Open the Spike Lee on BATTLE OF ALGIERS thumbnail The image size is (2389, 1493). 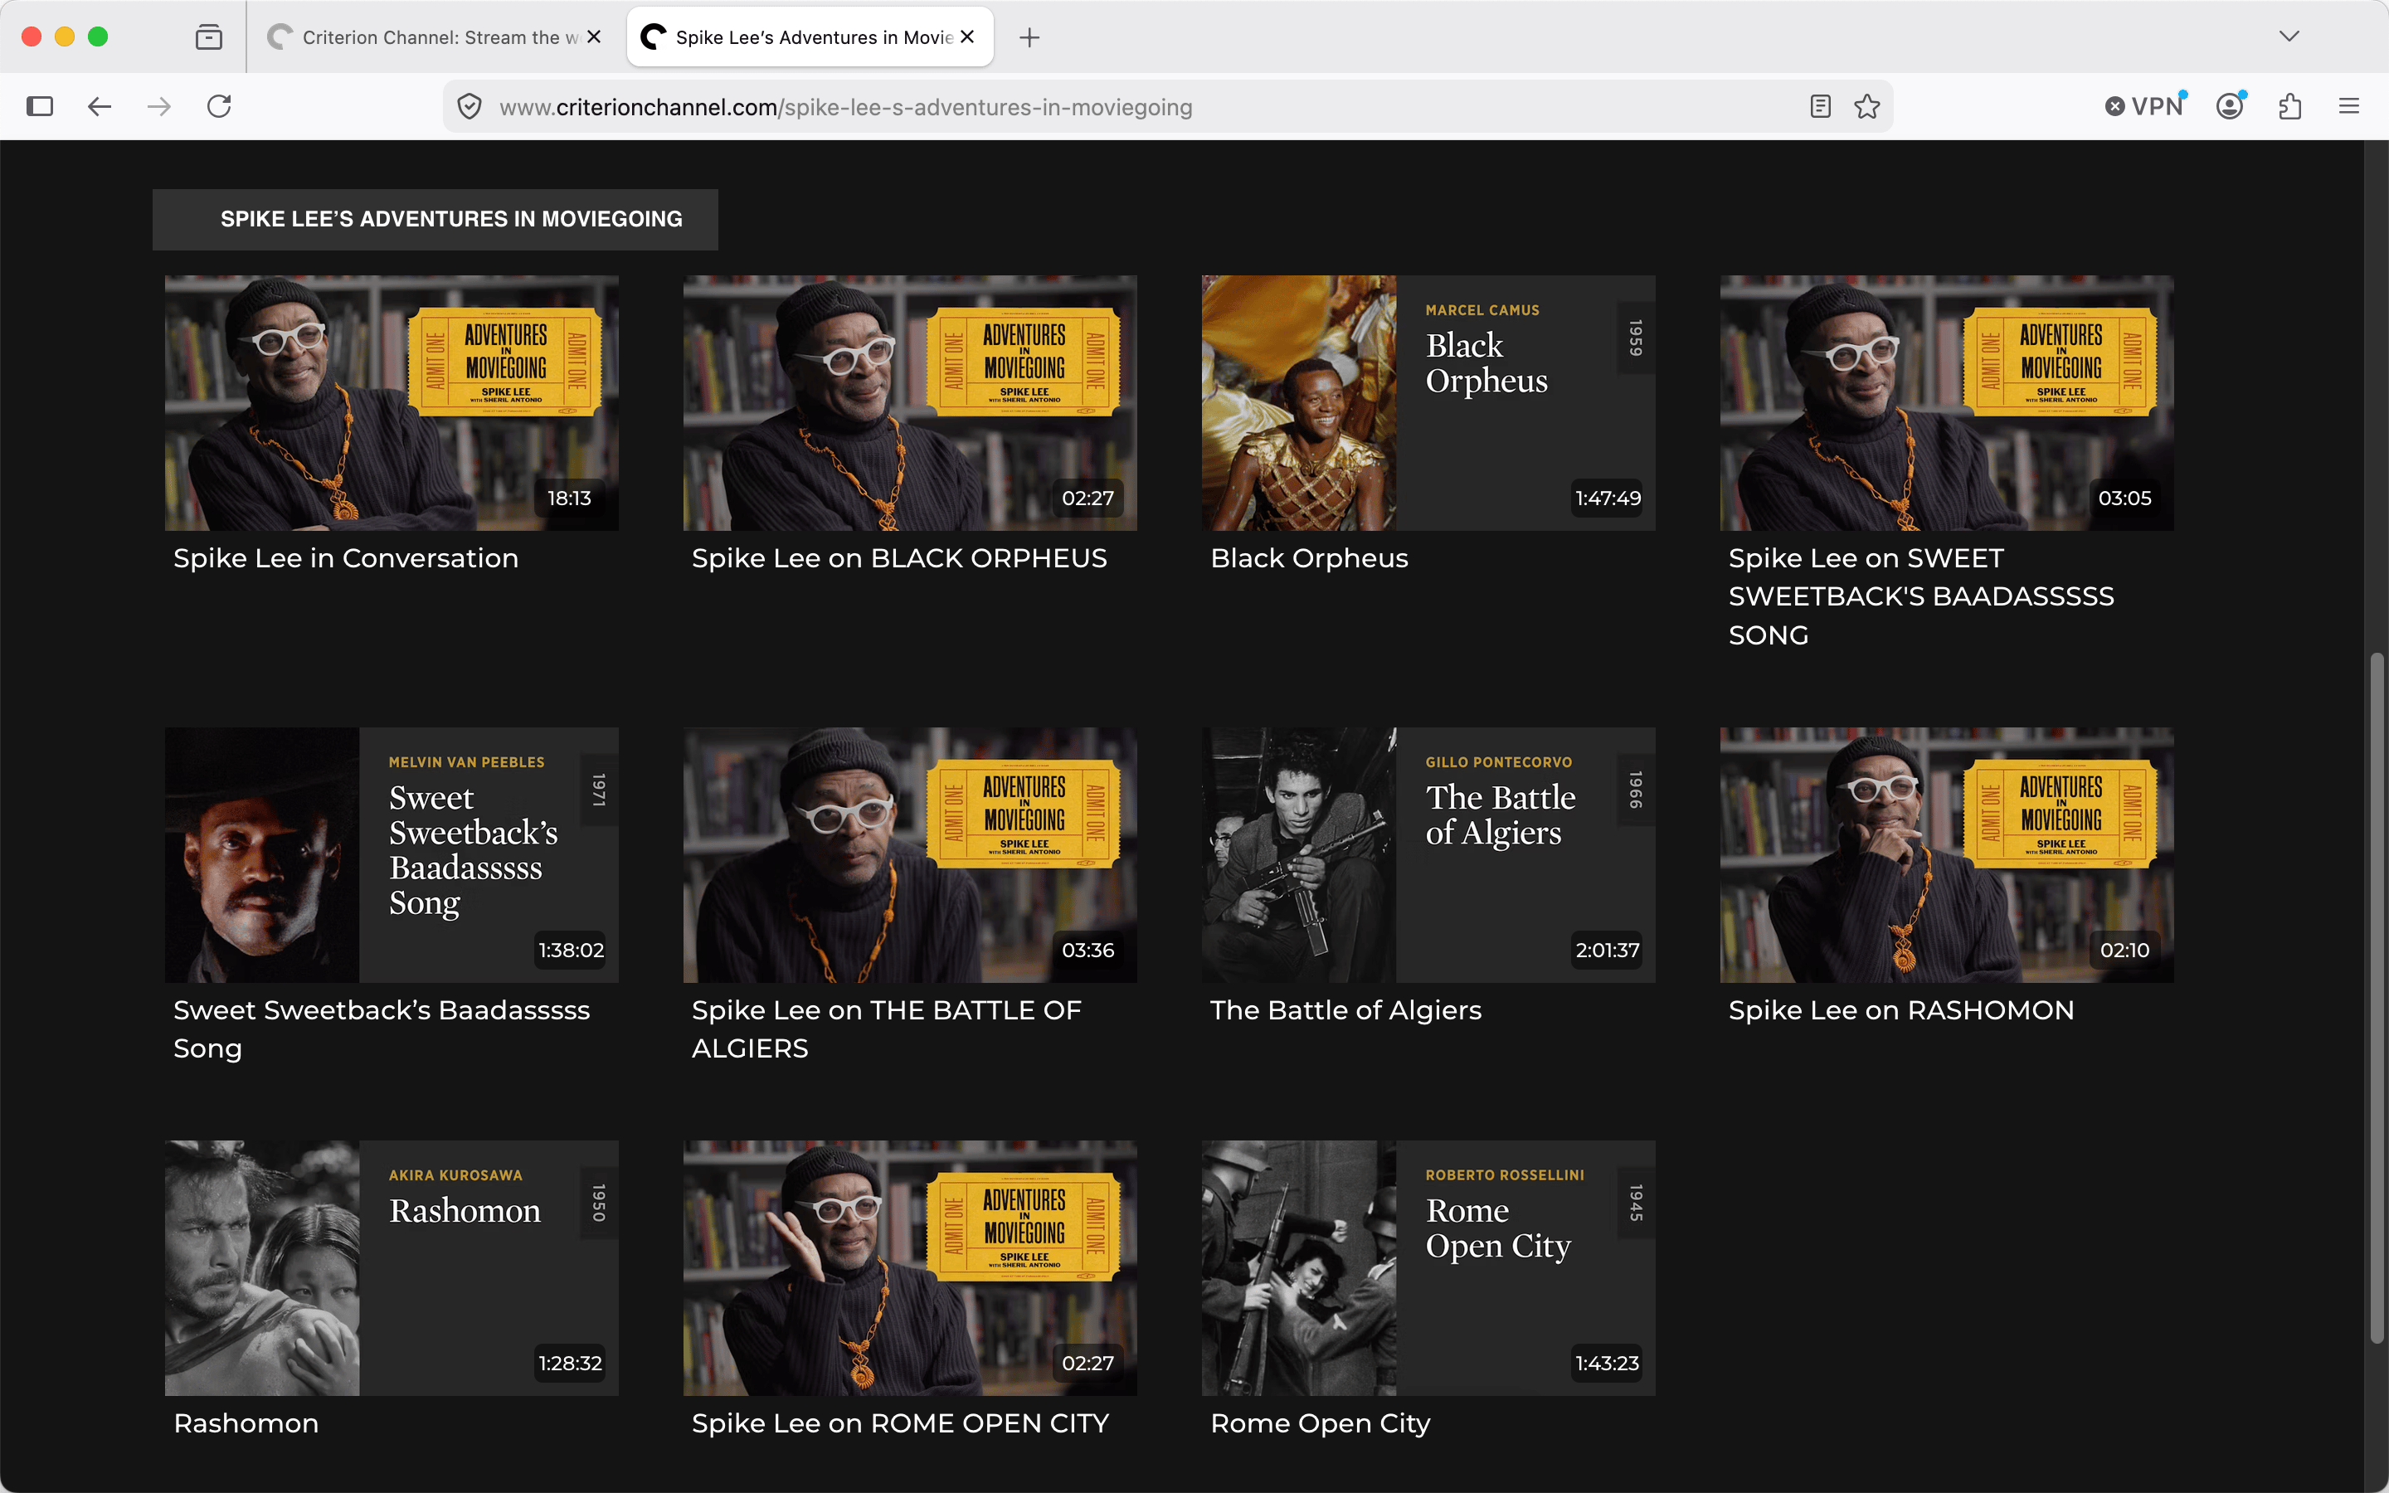click(x=910, y=855)
